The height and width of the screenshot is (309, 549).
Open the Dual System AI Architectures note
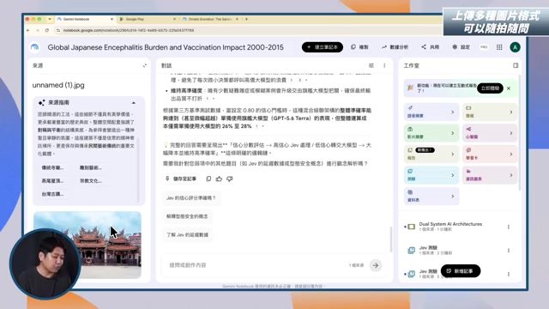450,227
